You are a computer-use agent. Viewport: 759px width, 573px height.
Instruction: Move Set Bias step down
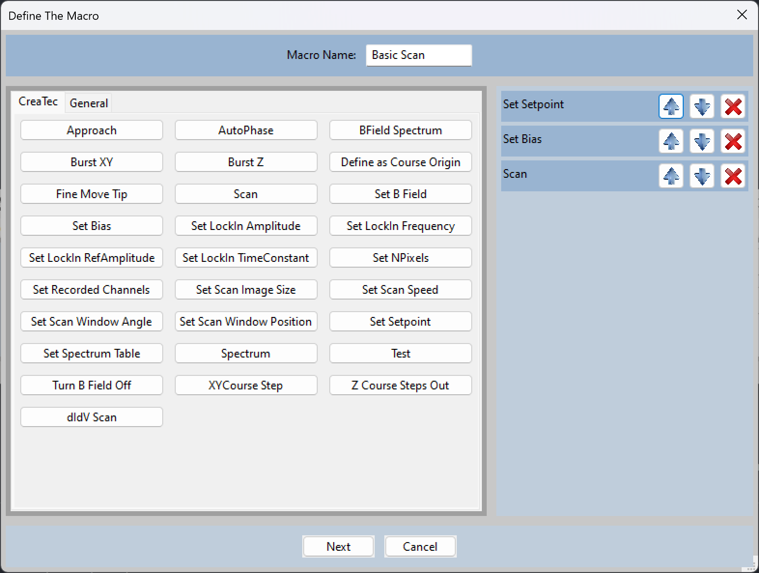click(x=702, y=141)
